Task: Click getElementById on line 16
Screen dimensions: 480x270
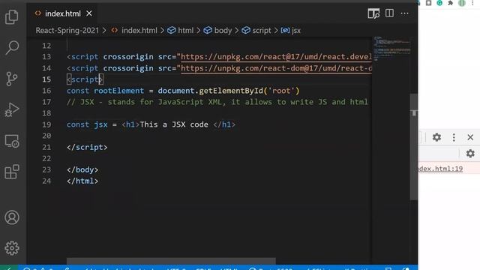Action: tap(231, 91)
